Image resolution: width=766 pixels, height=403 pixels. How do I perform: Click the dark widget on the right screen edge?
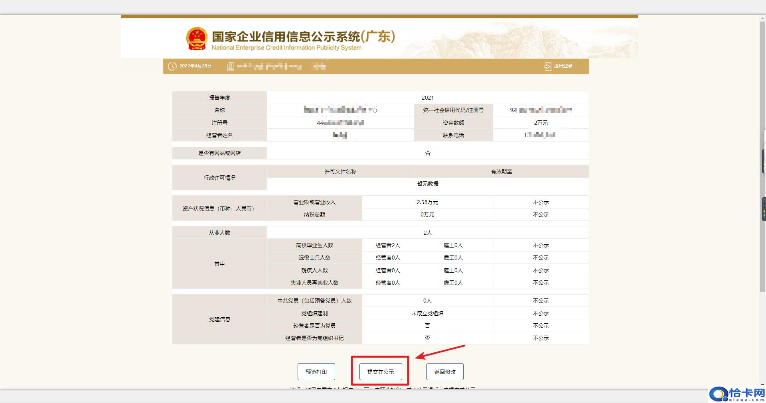point(763,207)
